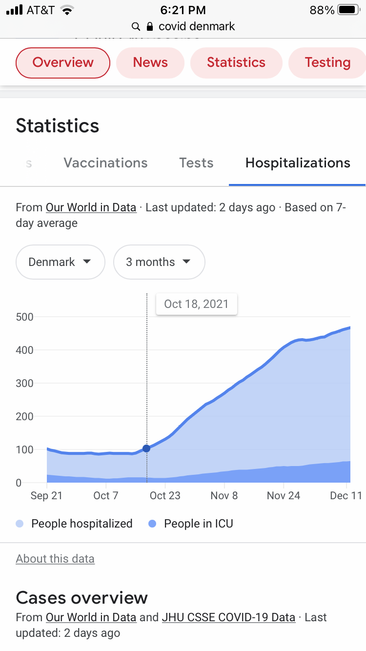Tap the padlock icon beside covid denmark
The image size is (366, 651).
click(150, 26)
